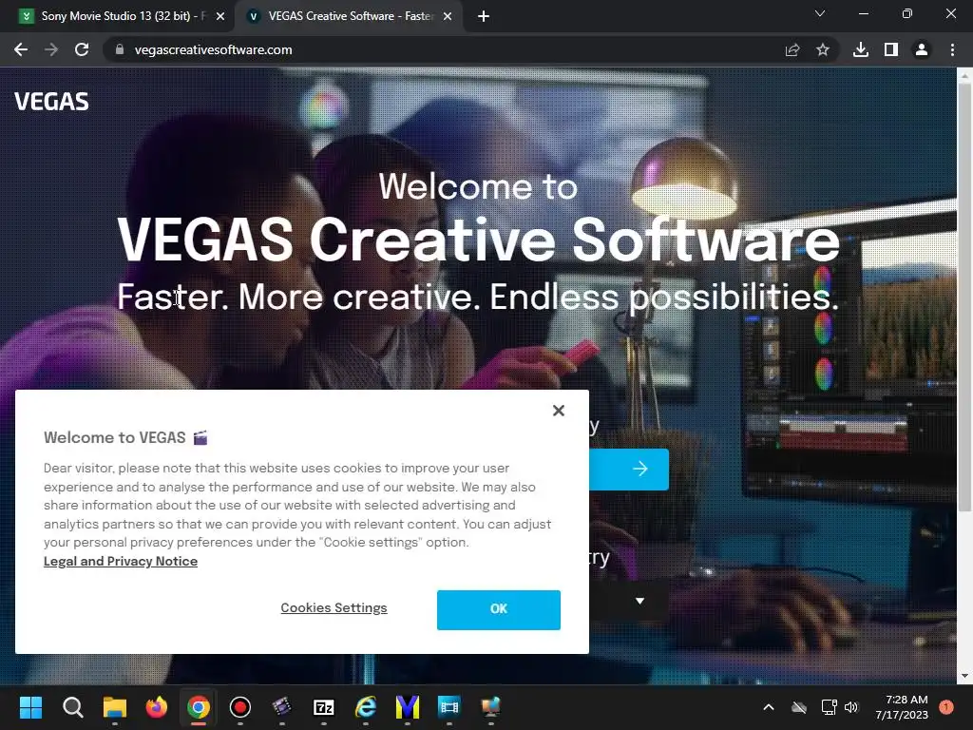
Task: Show hidden system tray icons
Action: [768, 707]
